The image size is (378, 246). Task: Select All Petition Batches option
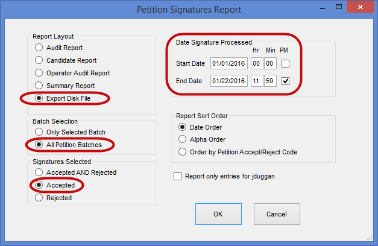39,145
